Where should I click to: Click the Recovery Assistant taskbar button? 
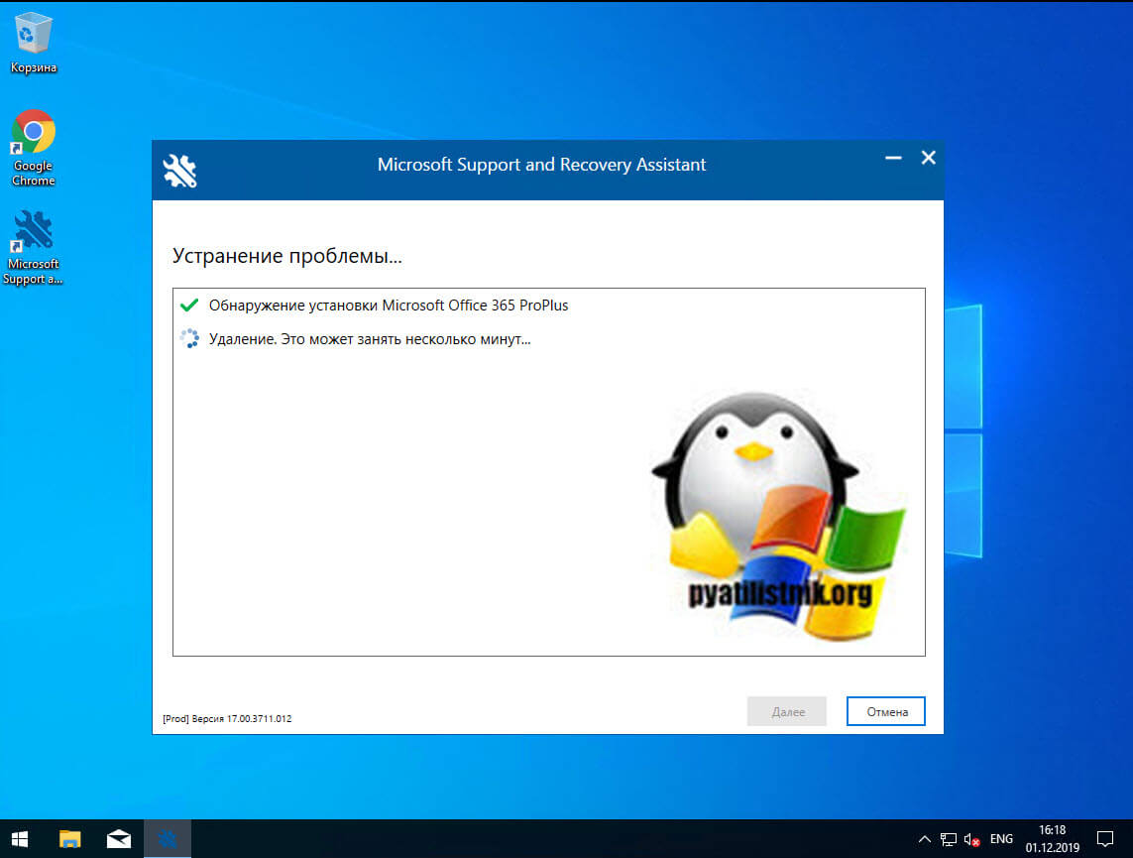(x=168, y=839)
